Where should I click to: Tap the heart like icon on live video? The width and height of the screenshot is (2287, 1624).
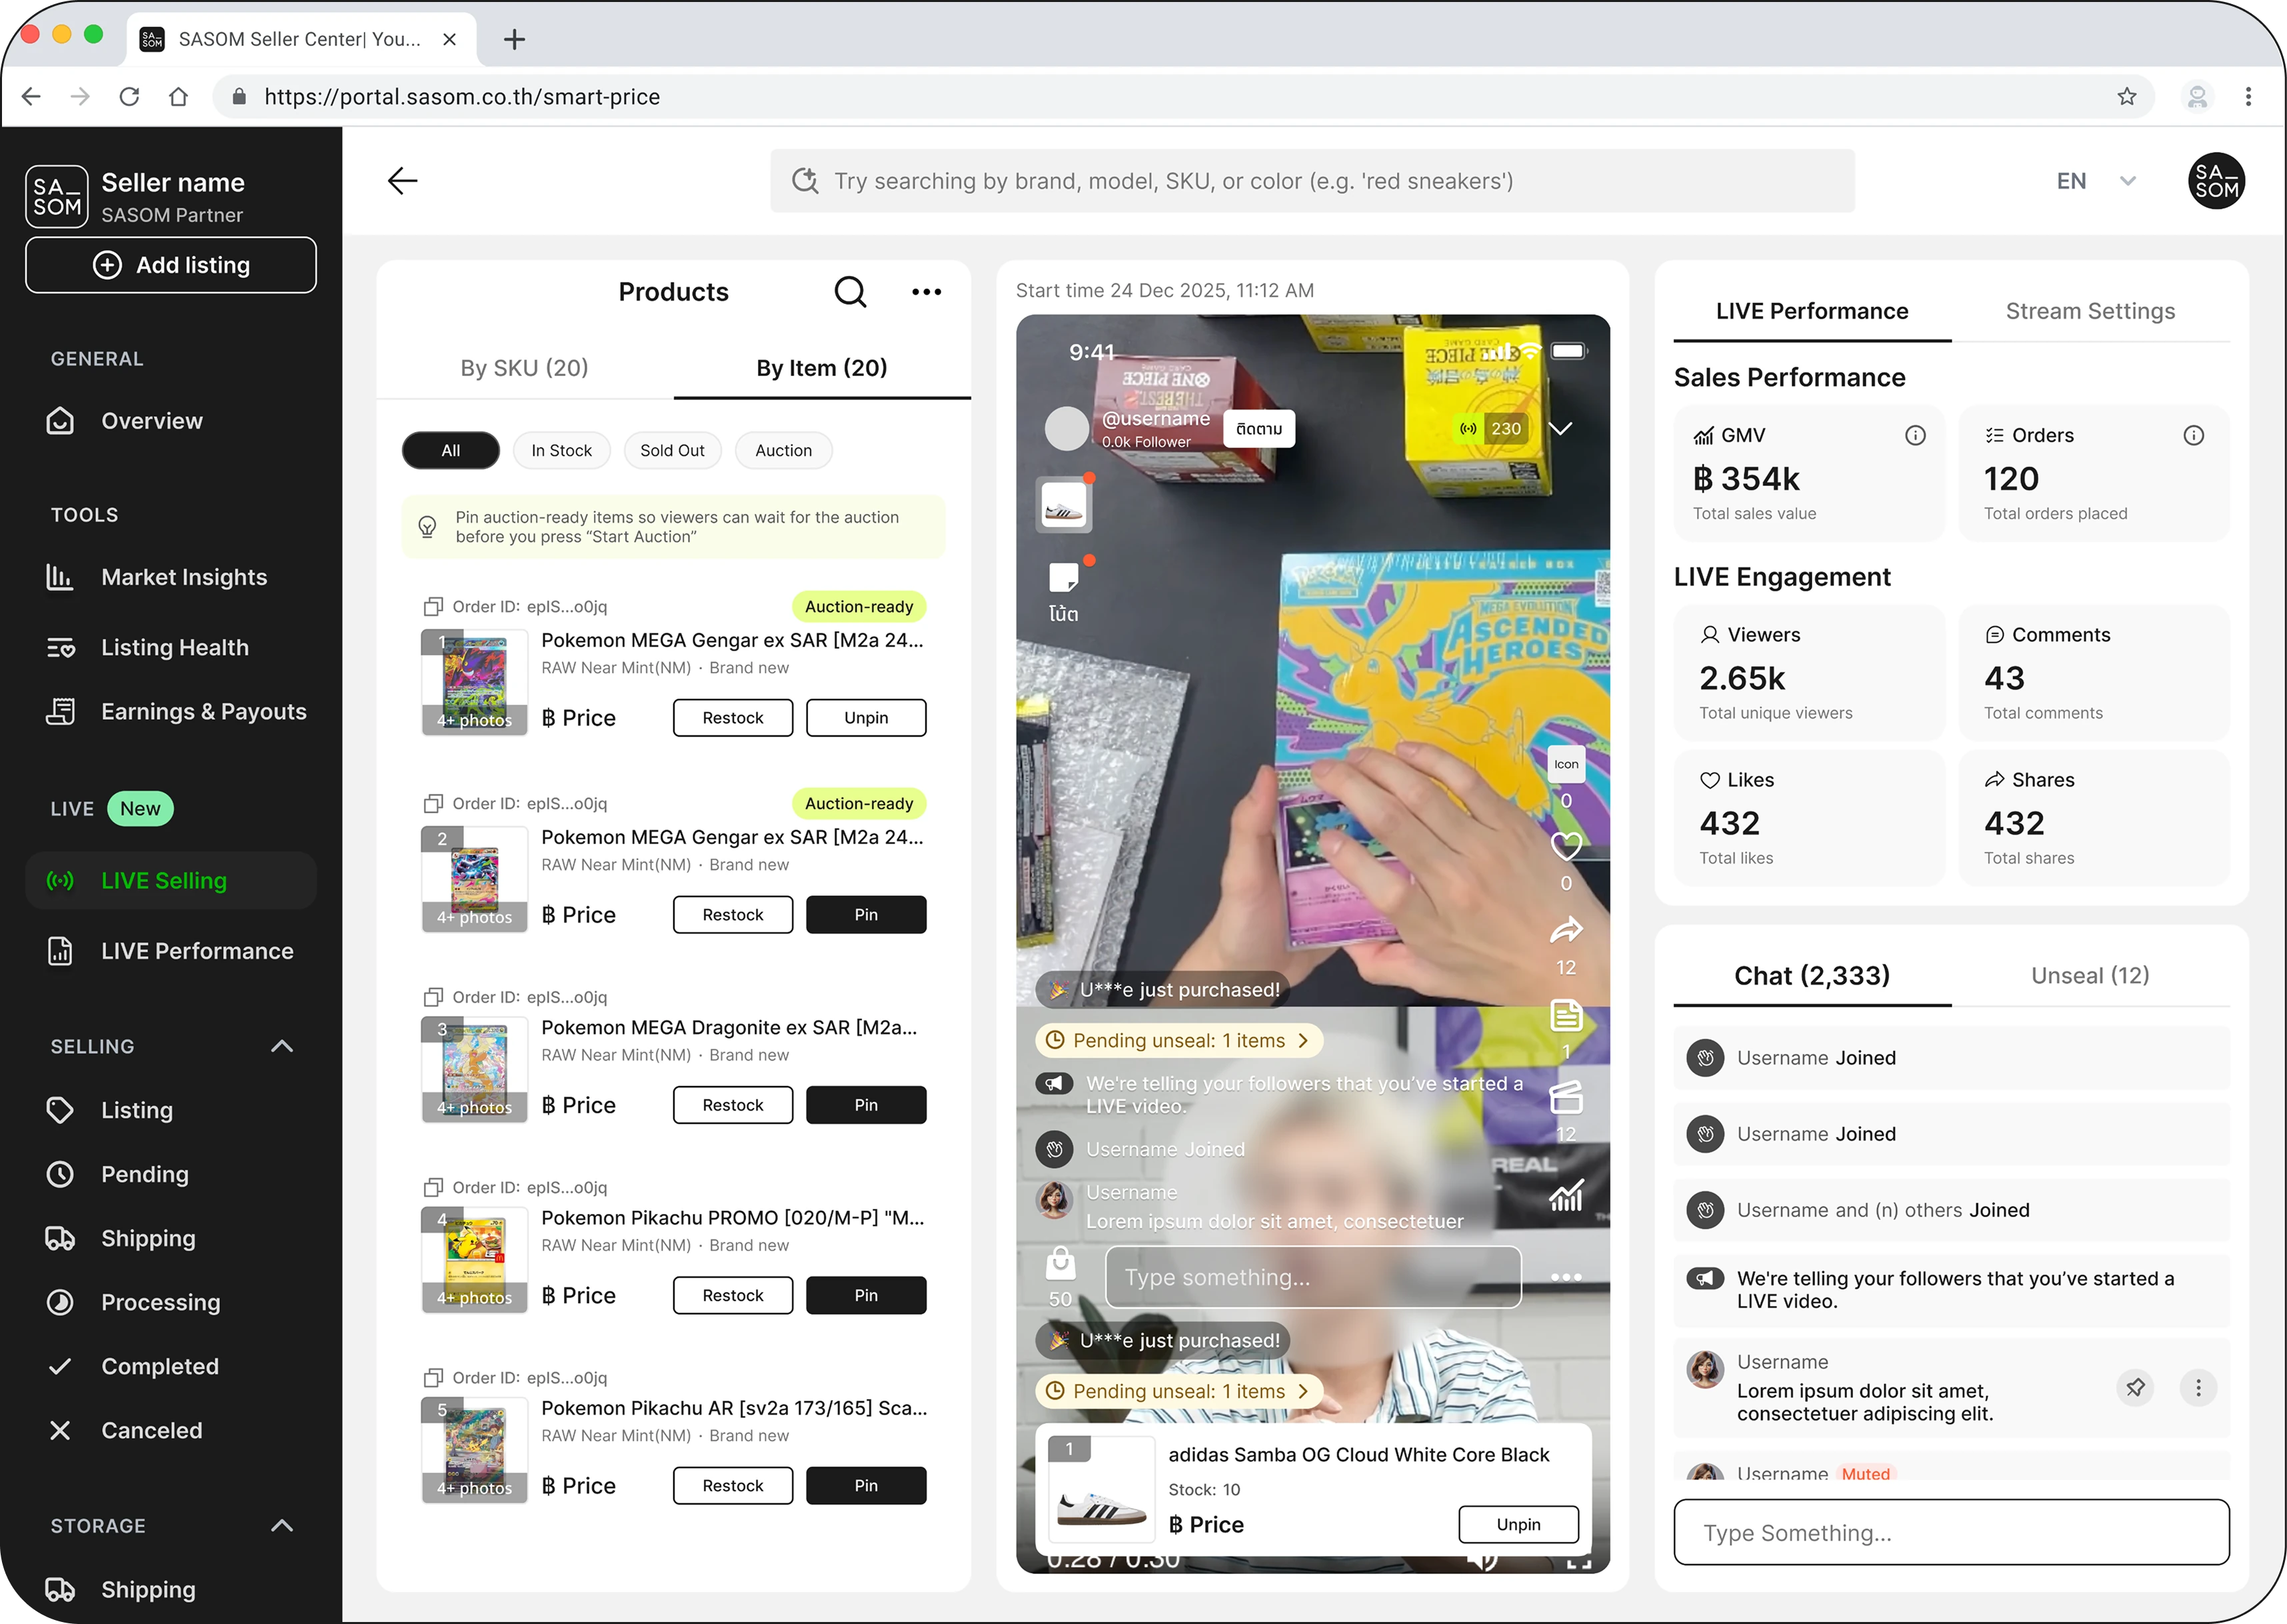point(1565,846)
